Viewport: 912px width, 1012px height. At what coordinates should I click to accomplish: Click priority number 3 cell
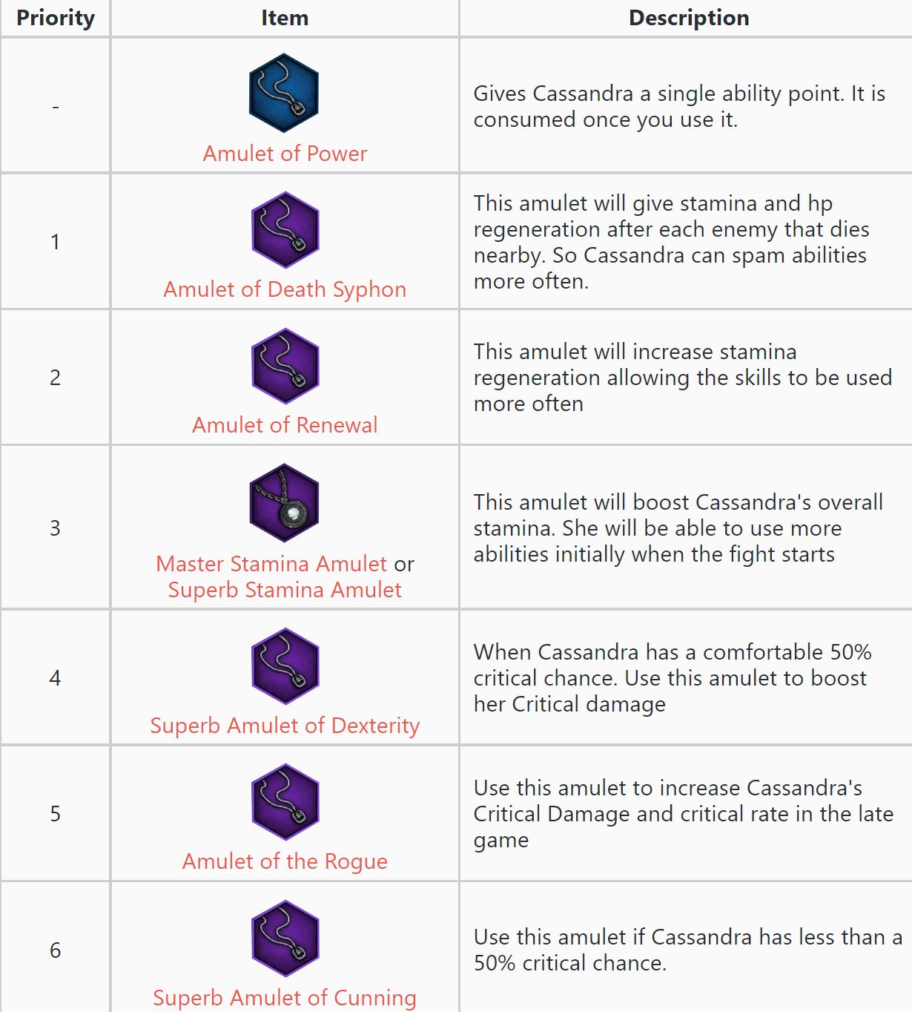(55, 528)
